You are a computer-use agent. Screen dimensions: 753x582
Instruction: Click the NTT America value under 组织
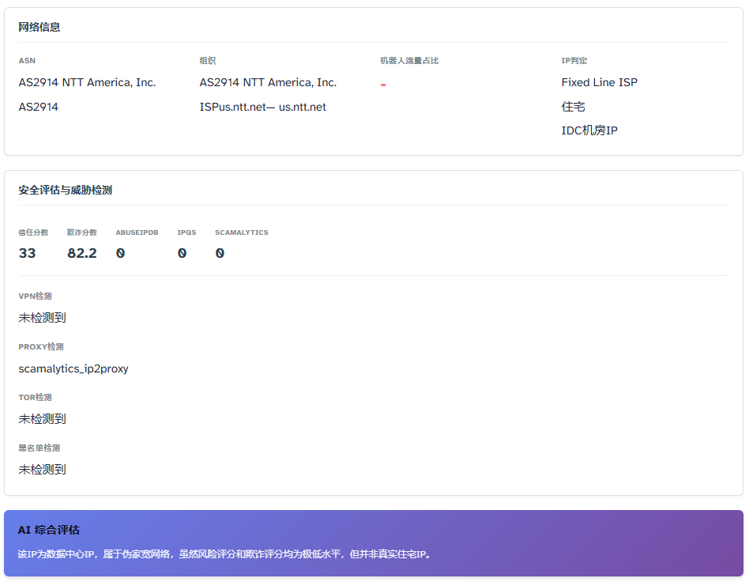pyautogui.click(x=268, y=82)
